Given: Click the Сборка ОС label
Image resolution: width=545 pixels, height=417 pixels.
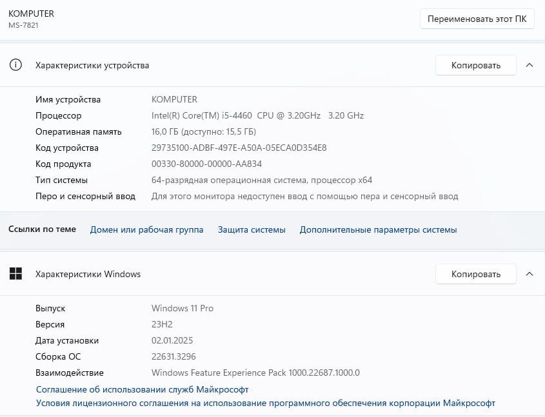Looking at the screenshot, I should [x=58, y=356].
